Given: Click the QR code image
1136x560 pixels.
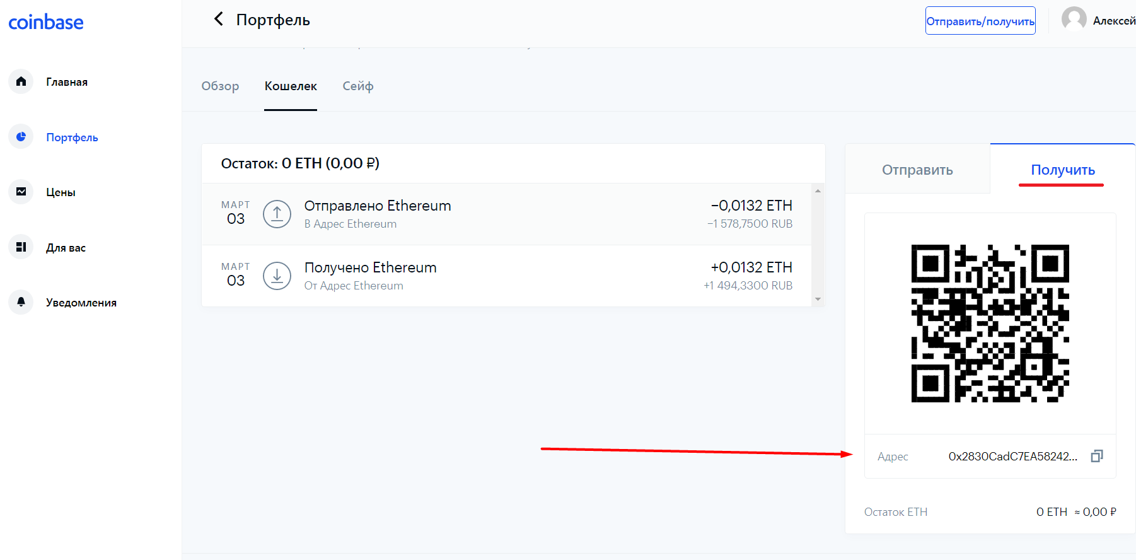Looking at the screenshot, I should pyautogui.click(x=990, y=324).
